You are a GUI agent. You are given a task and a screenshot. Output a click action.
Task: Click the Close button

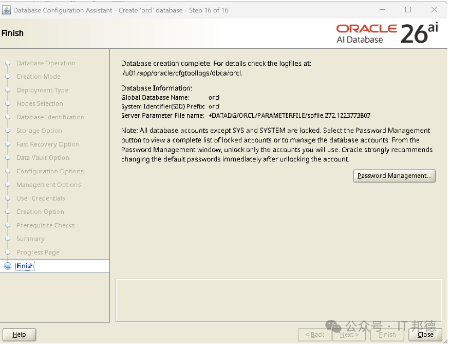(425, 335)
